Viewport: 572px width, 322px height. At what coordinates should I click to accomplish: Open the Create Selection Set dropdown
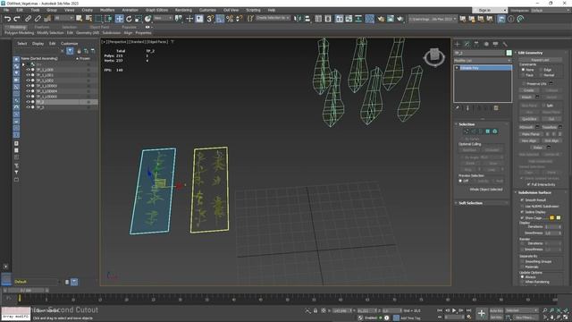click(273, 18)
